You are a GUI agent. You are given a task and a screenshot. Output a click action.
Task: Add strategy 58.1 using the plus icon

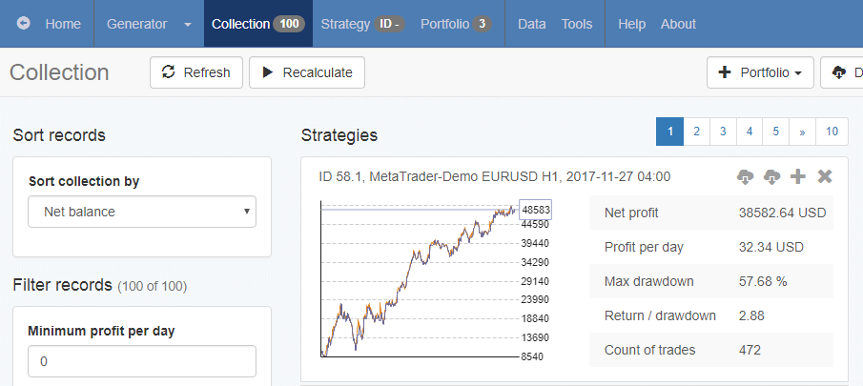[798, 176]
